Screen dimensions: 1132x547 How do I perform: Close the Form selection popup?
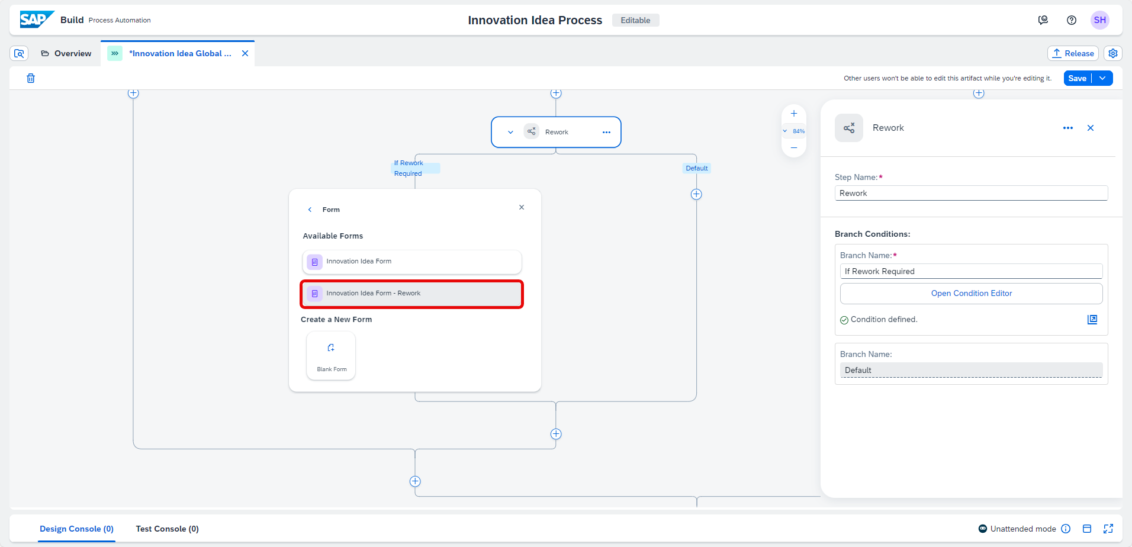[522, 207]
